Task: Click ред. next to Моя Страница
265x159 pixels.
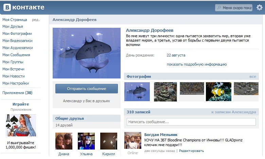Action: click(x=36, y=20)
